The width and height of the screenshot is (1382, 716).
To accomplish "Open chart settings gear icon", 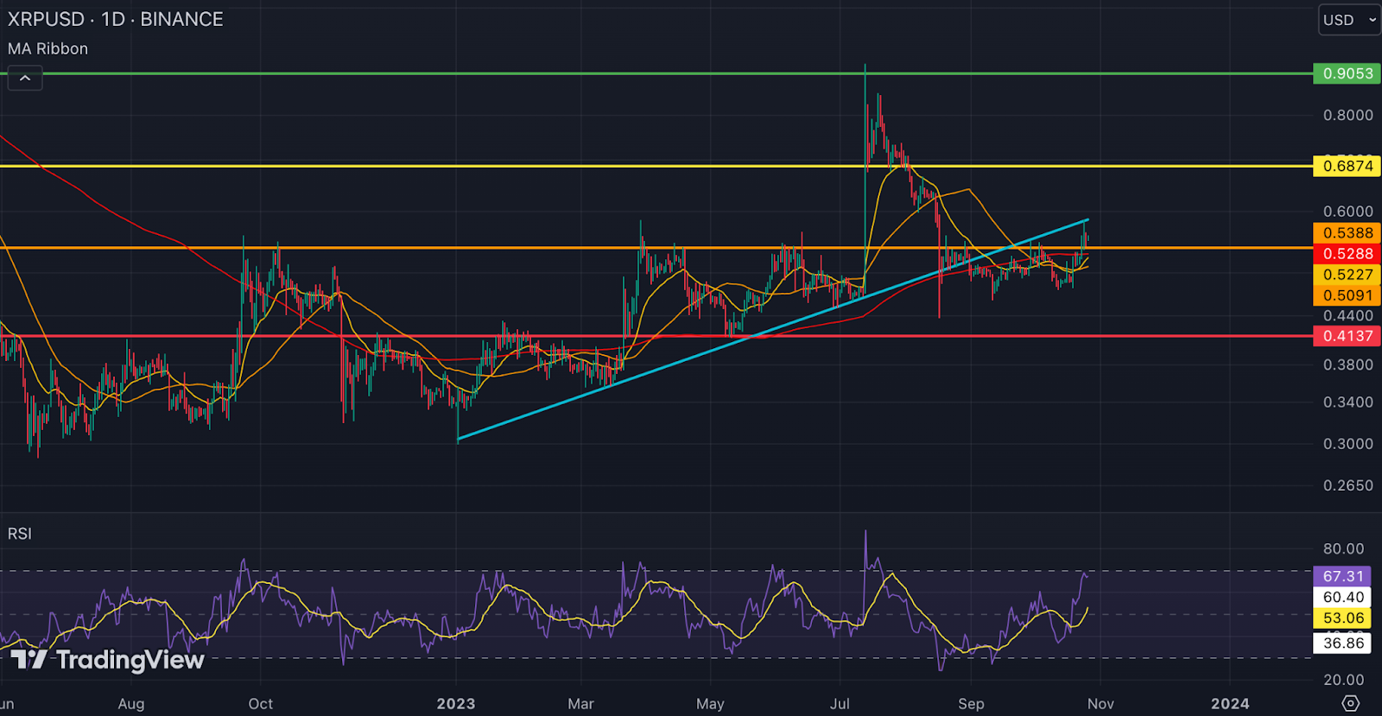I will click(1351, 703).
